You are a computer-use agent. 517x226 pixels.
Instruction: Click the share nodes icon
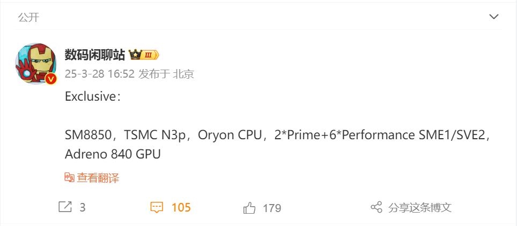pyautogui.click(x=376, y=207)
